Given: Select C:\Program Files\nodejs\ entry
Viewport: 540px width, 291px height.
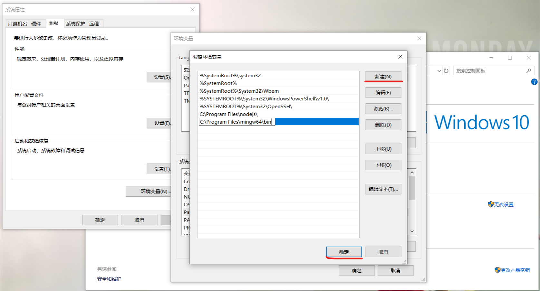Looking at the screenshot, I should coord(278,114).
